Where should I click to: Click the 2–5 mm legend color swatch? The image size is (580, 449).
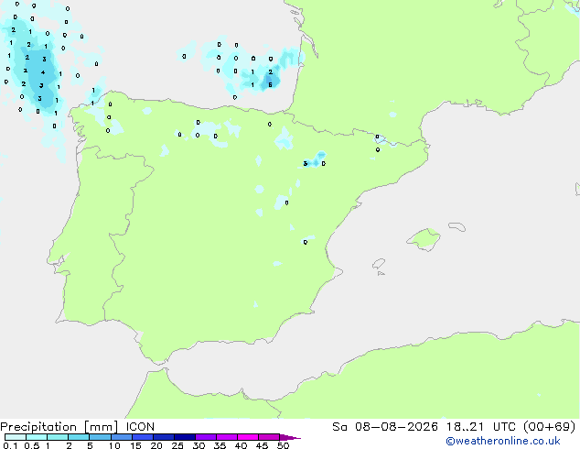(79, 437)
